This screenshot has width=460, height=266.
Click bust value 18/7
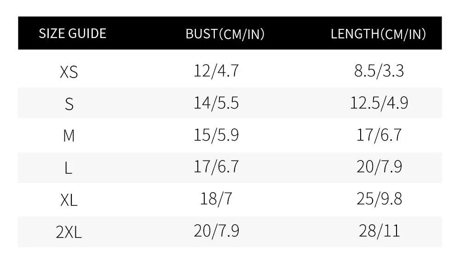216,199
